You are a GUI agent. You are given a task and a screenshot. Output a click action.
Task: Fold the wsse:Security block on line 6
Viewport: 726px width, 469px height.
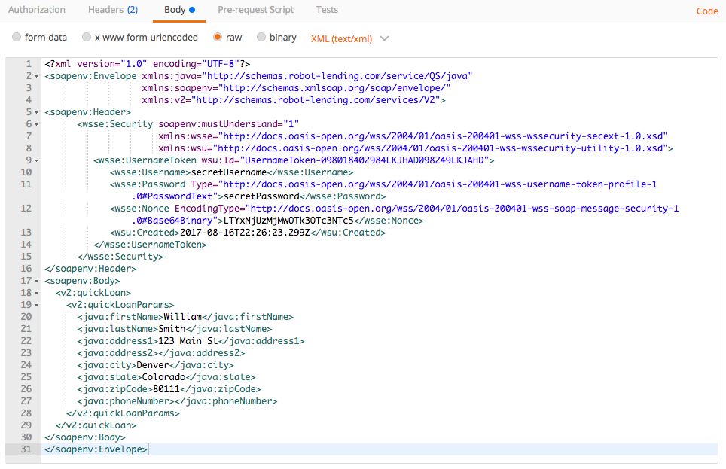(37, 124)
